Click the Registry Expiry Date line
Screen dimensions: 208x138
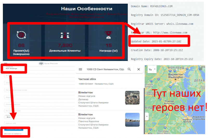(162, 59)
